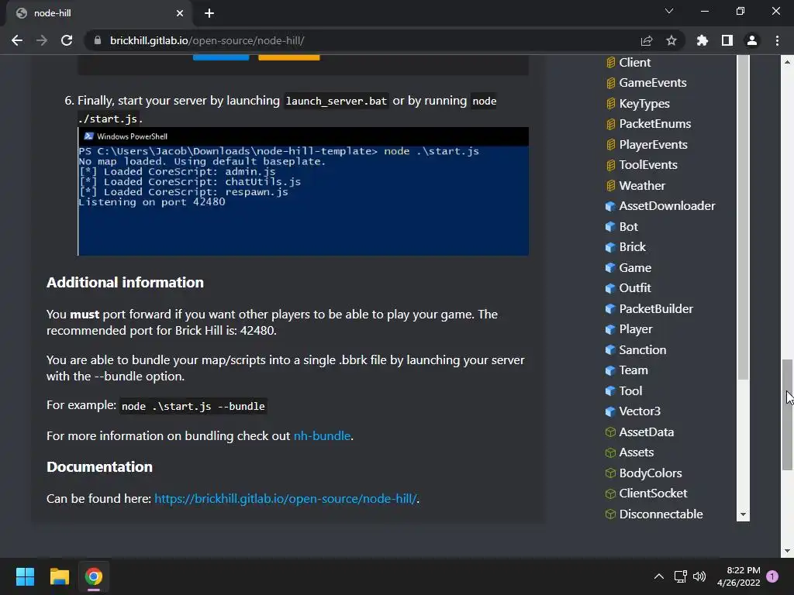Viewport: 794px width, 595px height.
Task: Click the ToolEvents enum icon
Action: (611, 165)
